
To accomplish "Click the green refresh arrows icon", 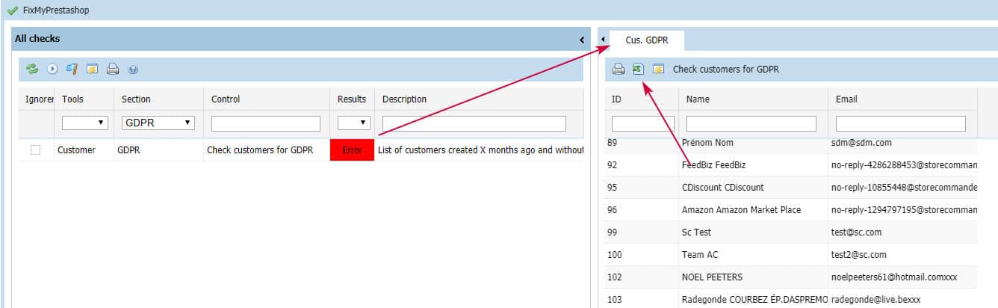I will pyautogui.click(x=32, y=70).
